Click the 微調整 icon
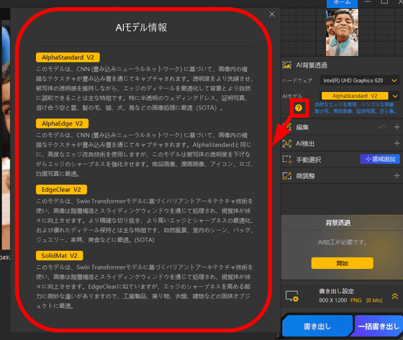Screen dimensions: 403x340 (x=287, y=176)
